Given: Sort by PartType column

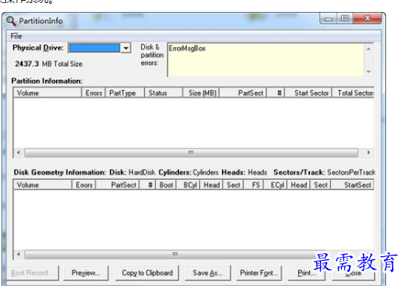Looking at the screenshot, I should pos(125,93).
